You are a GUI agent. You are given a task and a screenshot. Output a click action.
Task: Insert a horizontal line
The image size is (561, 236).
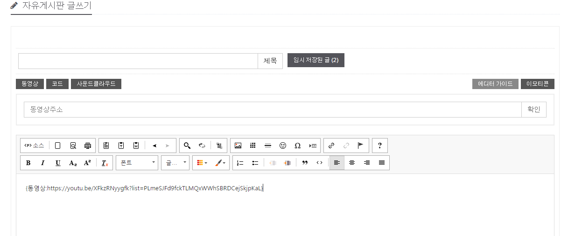point(268,146)
